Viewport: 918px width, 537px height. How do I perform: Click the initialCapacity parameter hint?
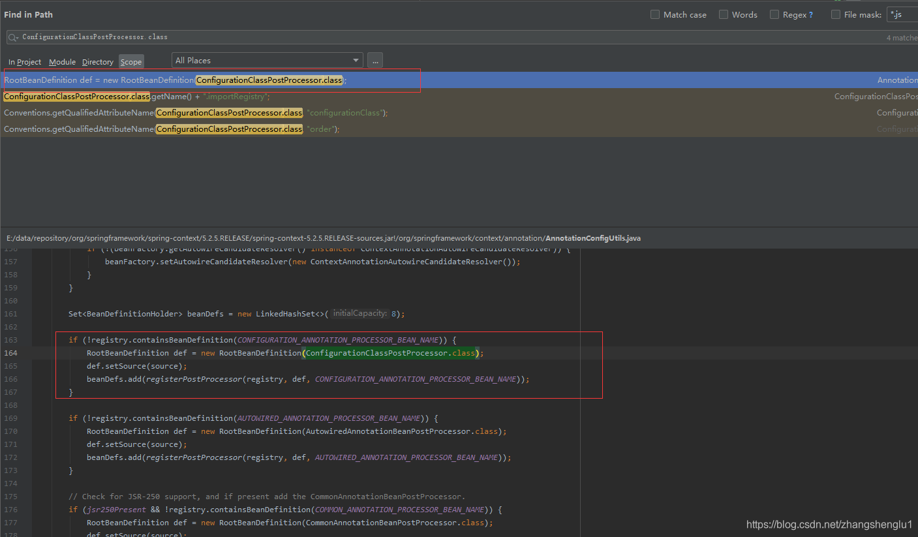[x=360, y=314]
